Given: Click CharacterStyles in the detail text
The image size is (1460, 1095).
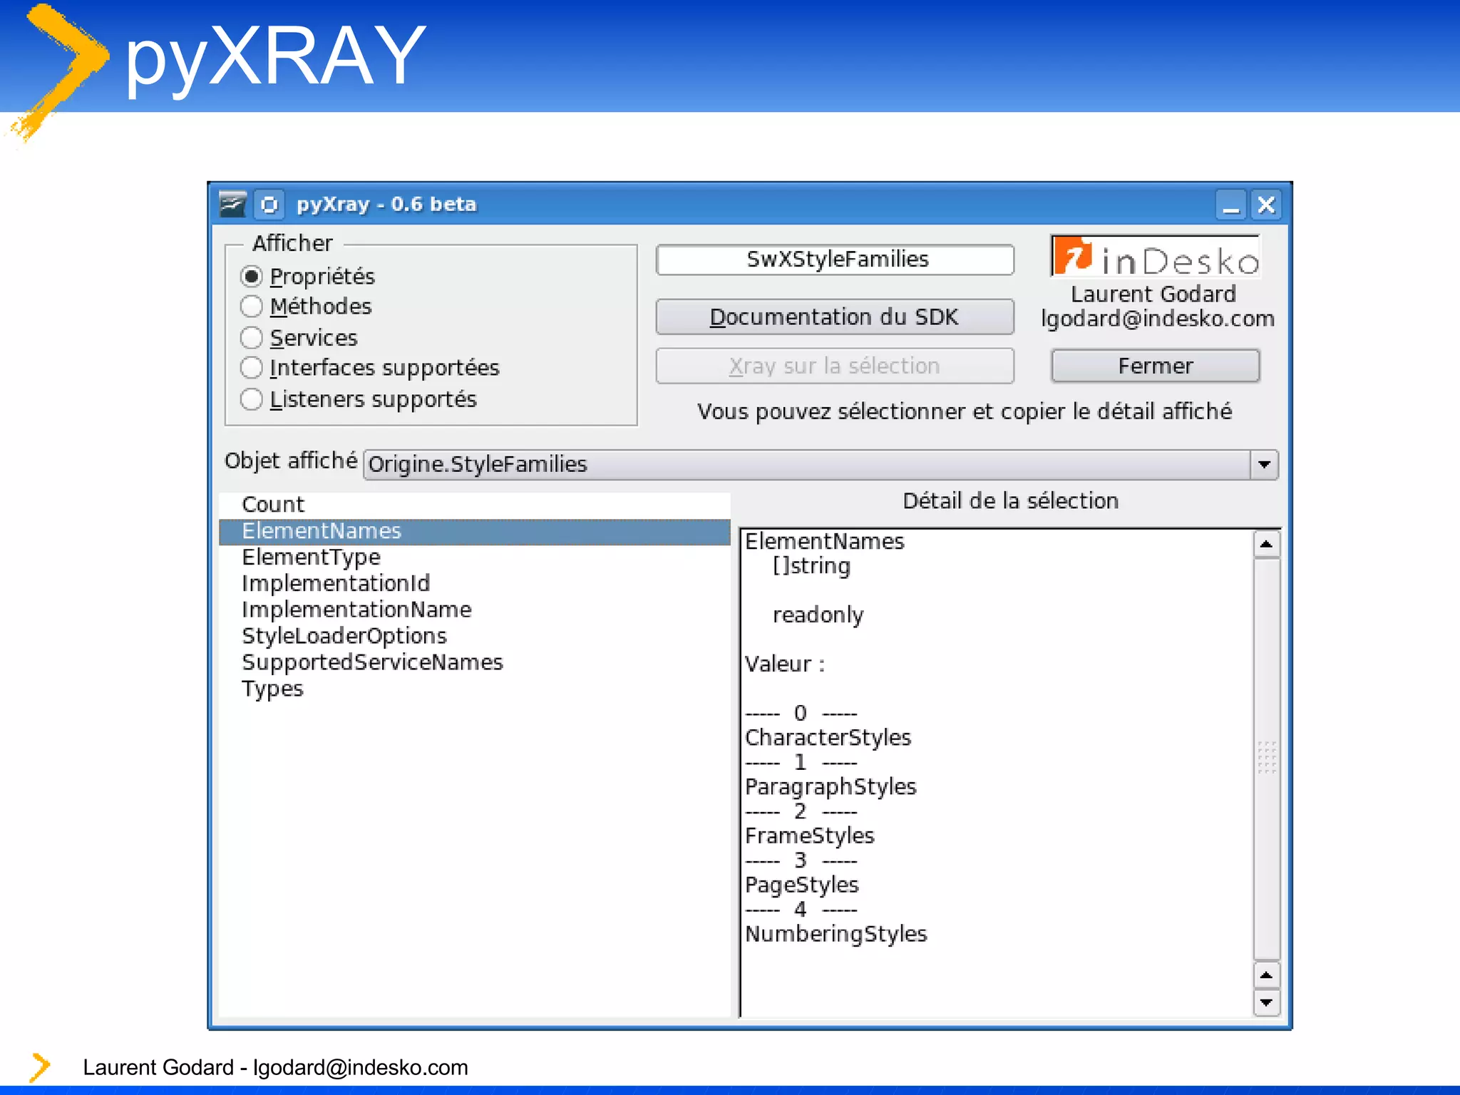Looking at the screenshot, I should tap(828, 738).
